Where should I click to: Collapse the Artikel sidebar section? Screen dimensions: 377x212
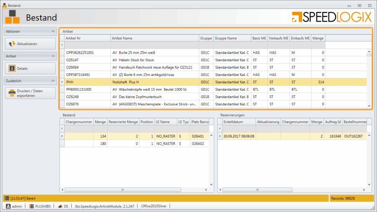pyautogui.click(x=52, y=56)
